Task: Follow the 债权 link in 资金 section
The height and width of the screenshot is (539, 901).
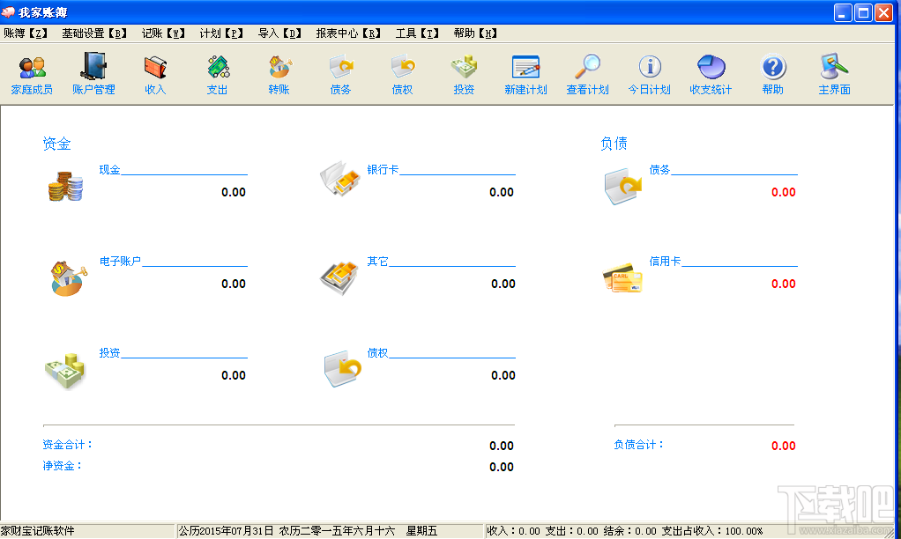Action: (x=377, y=352)
